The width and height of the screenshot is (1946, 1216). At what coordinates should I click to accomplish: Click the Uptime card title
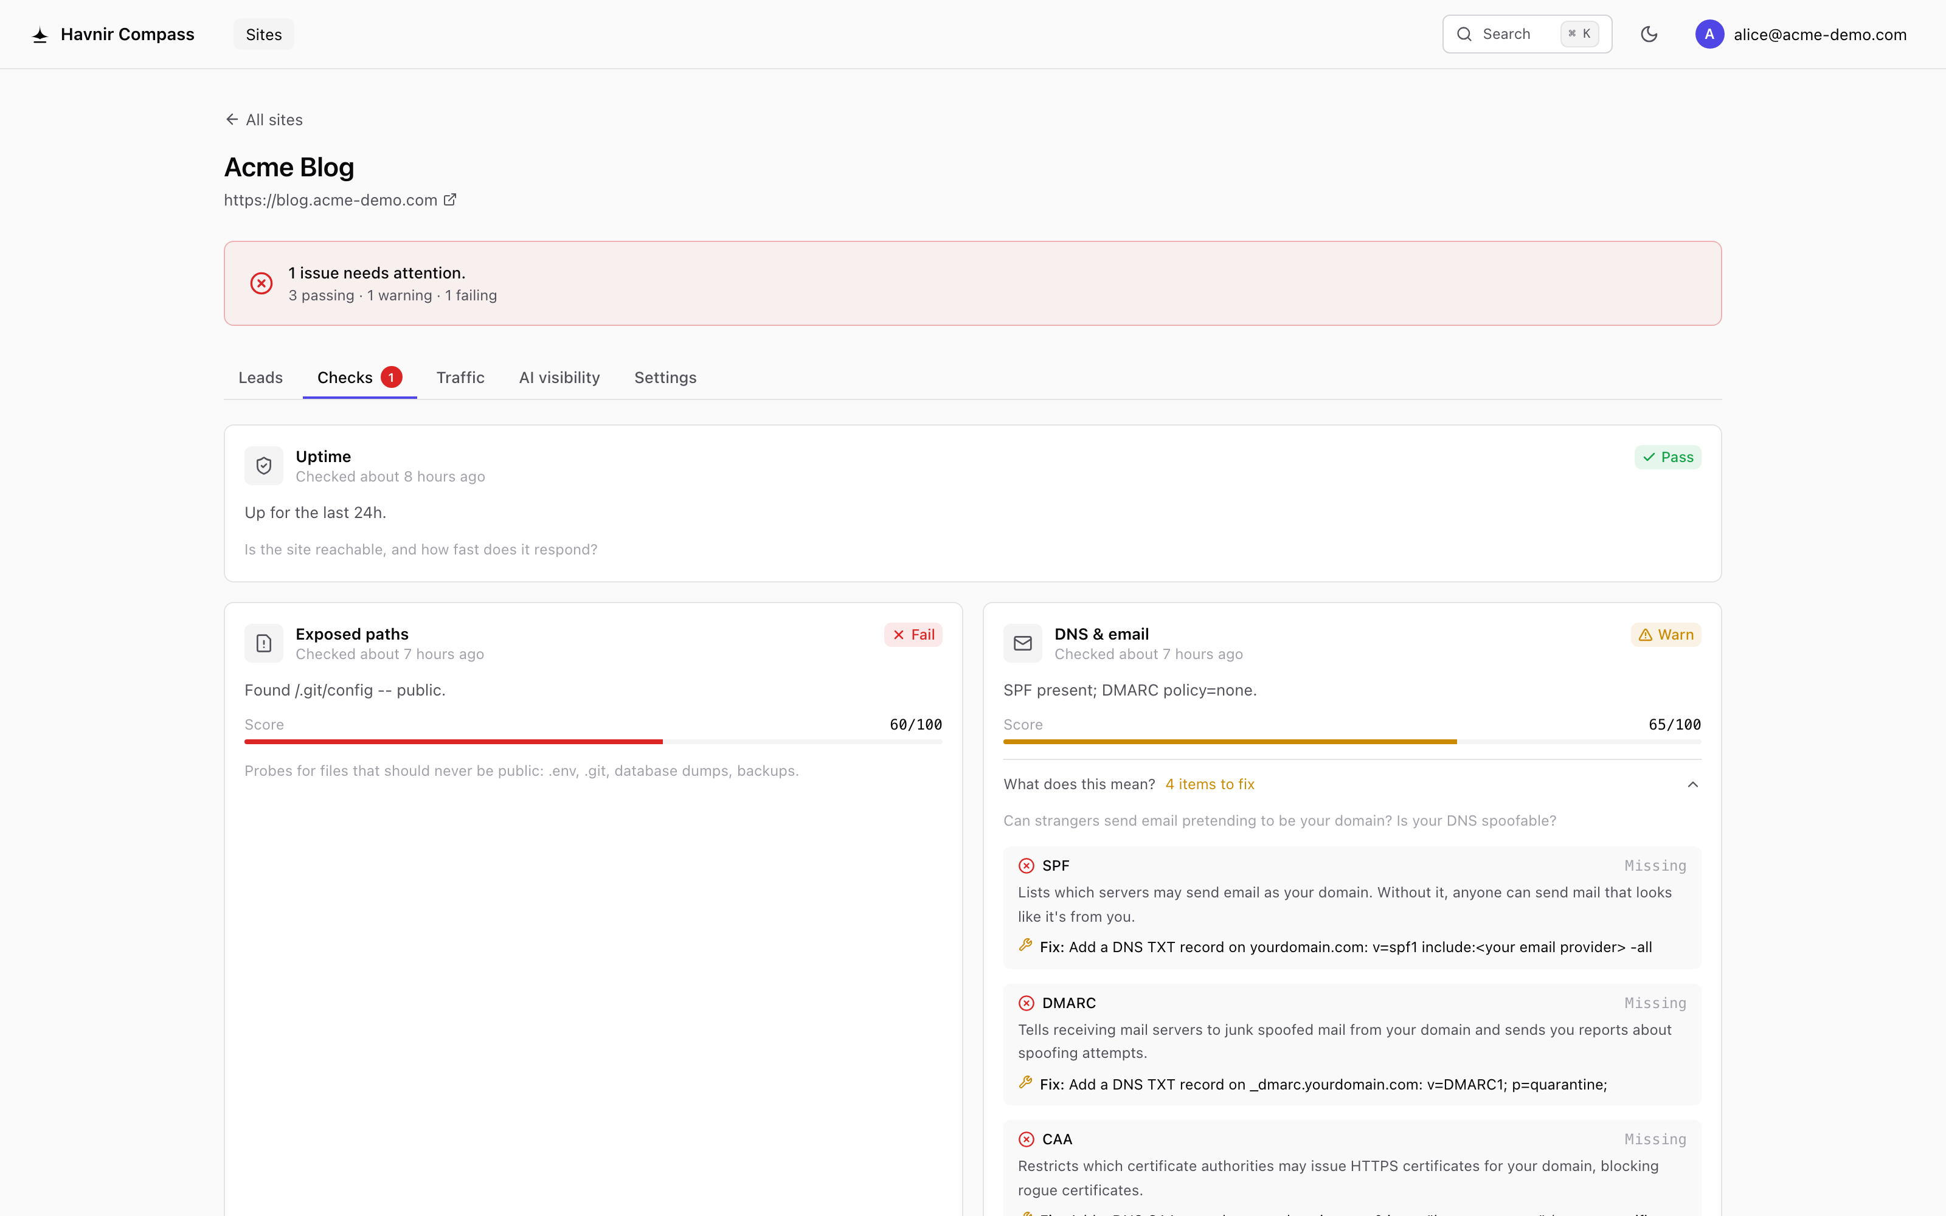[x=324, y=456]
